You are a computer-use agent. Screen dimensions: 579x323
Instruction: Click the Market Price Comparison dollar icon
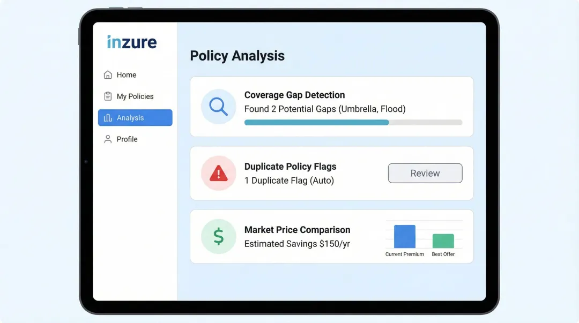click(x=218, y=236)
